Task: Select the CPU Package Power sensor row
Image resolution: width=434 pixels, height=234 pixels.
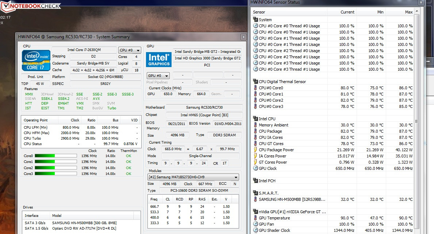Action: point(333,150)
